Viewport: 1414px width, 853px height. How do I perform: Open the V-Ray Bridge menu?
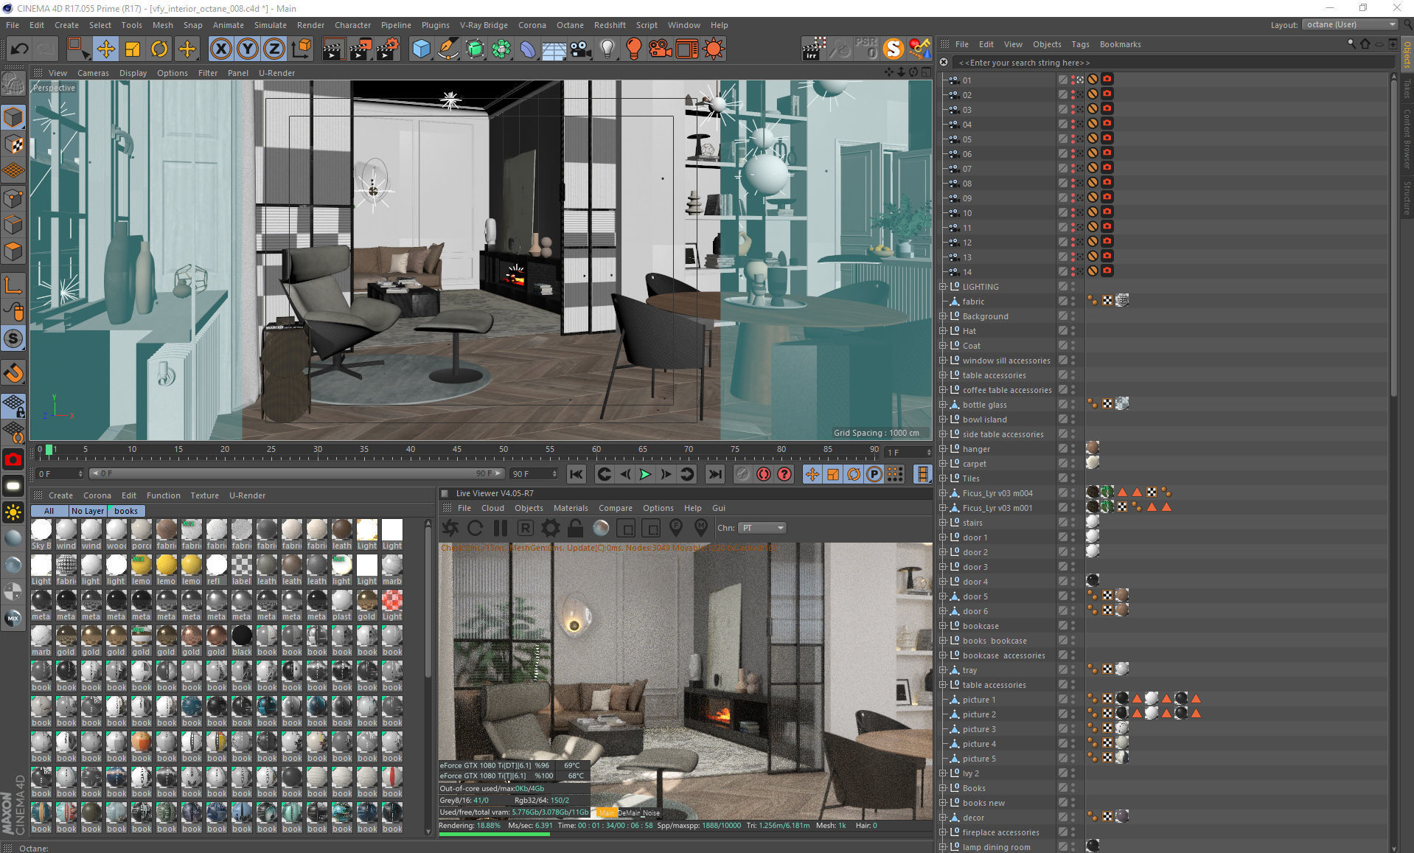[484, 25]
